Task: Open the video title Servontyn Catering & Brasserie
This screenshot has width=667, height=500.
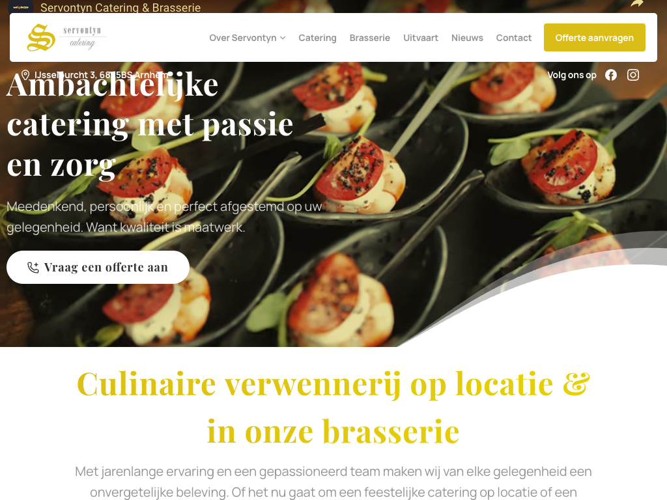Action: click(x=121, y=8)
